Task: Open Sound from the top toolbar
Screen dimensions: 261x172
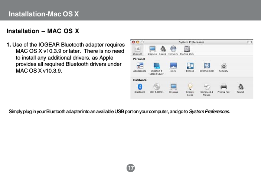Action: (163, 50)
